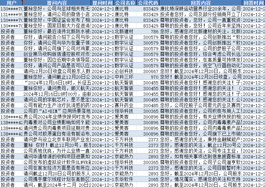Viewport: 265px width, 188px height.
Task: Select answer 公司目前暂时未
Action: (201, 168)
